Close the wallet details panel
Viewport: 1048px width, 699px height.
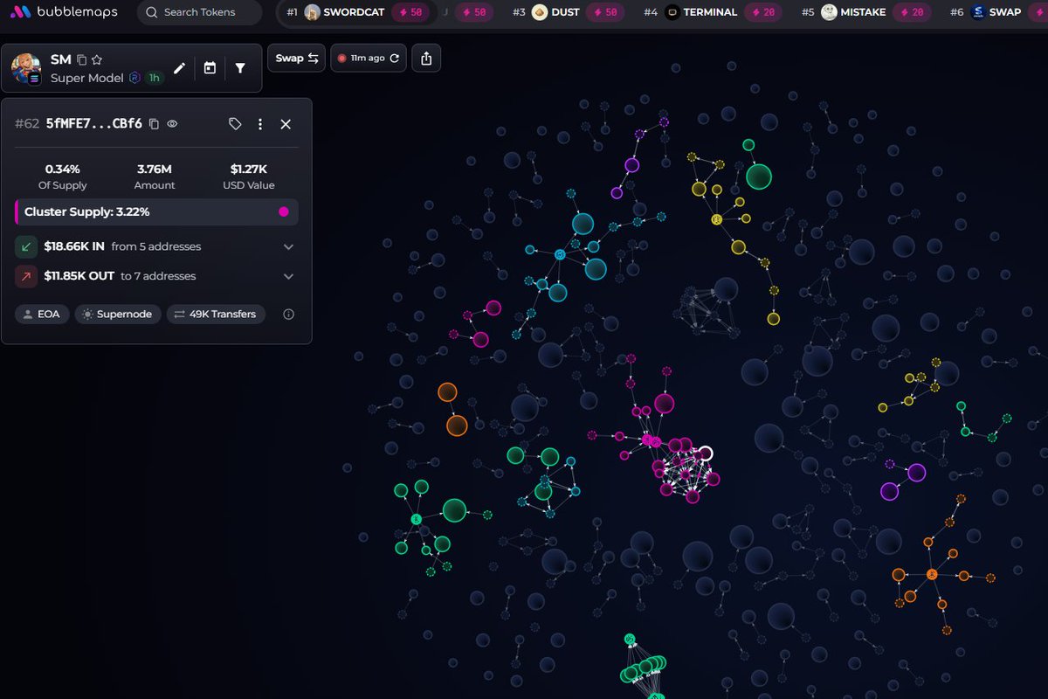pos(286,124)
